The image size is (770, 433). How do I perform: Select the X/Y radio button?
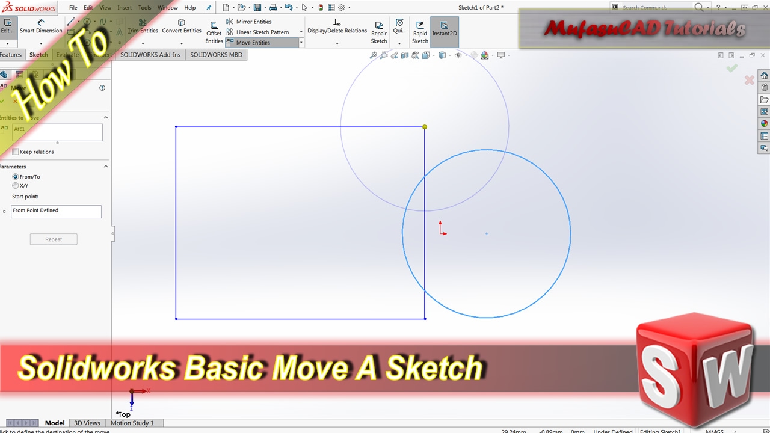click(16, 186)
